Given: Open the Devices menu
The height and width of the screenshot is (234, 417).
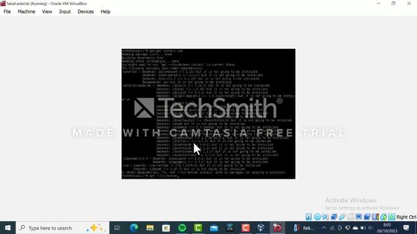Looking at the screenshot, I should (x=85, y=12).
